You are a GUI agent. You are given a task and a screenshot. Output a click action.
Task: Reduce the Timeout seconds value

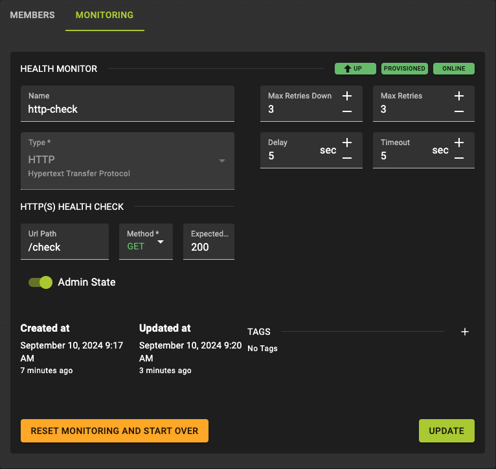[x=459, y=158]
